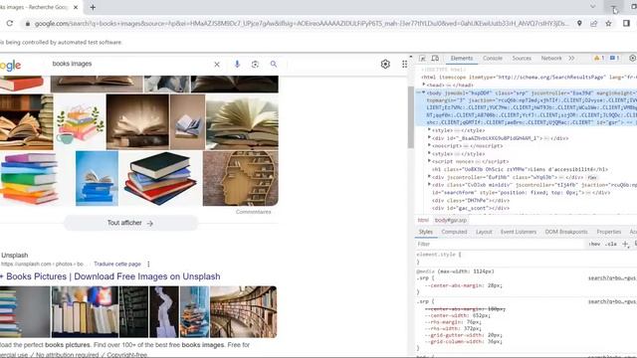Submit search with the magnifying glass icon
Screen dimensions: 637x358
pyautogui.click(x=274, y=64)
